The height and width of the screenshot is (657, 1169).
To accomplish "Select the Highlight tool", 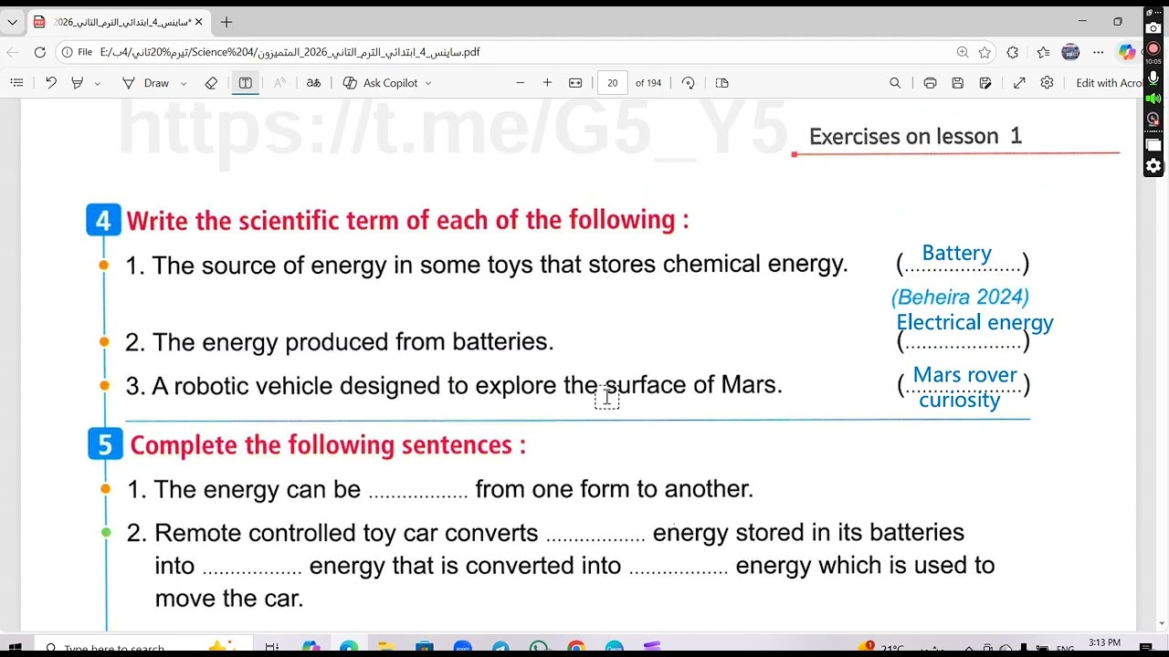I will [78, 83].
